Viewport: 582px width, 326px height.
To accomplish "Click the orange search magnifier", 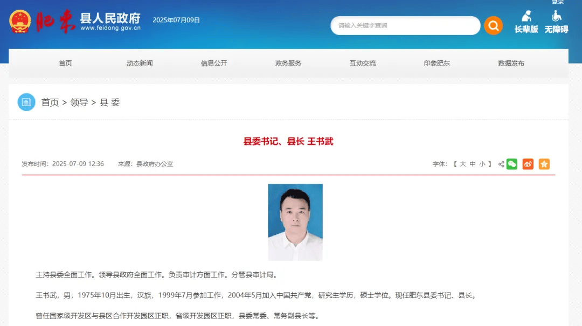I will click(493, 25).
